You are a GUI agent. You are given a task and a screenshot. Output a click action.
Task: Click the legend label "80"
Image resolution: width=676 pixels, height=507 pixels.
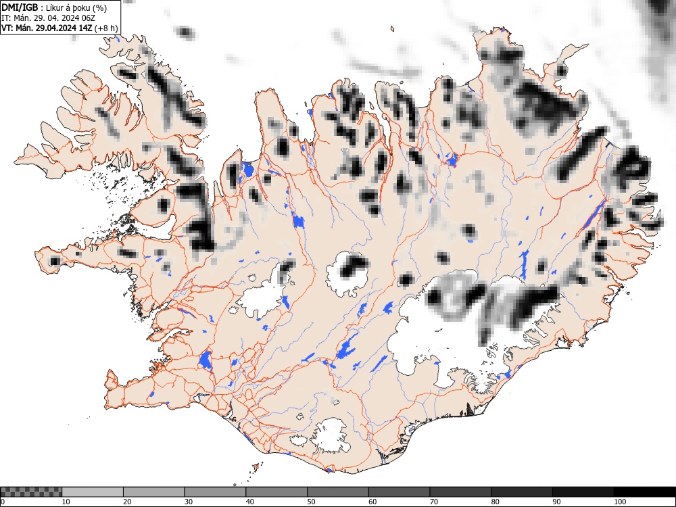click(x=495, y=502)
